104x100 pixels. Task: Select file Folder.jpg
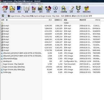[7, 72]
